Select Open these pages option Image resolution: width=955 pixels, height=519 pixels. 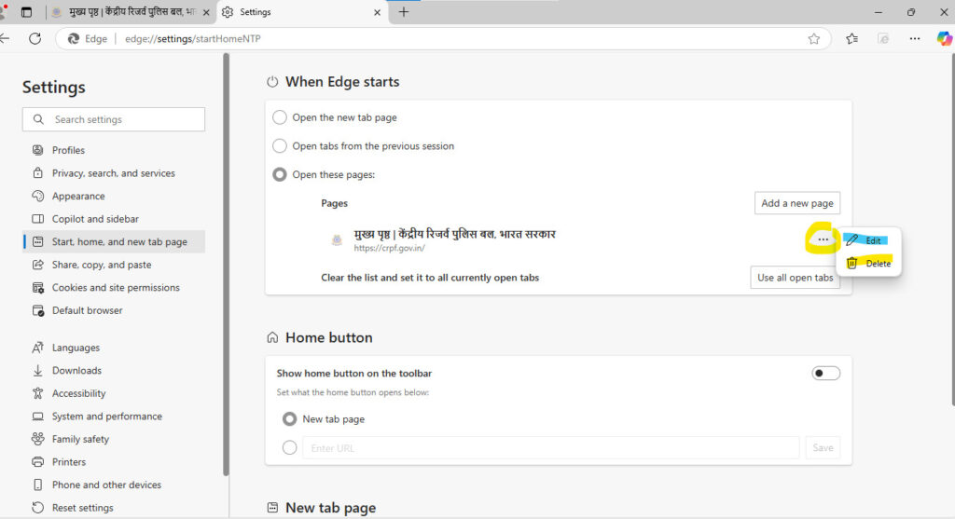click(280, 174)
